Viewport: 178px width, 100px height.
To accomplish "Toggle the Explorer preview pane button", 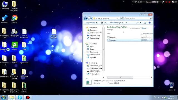I will (145, 23).
